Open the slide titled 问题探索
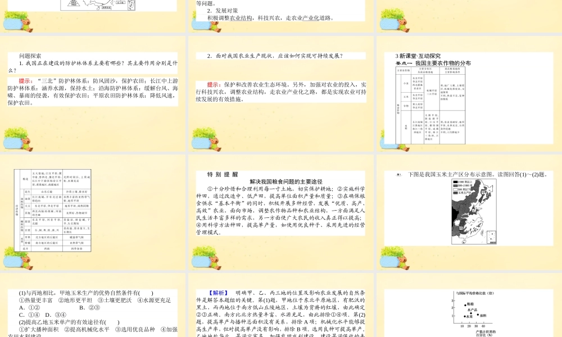 pyautogui.click(x=93, y=93)
